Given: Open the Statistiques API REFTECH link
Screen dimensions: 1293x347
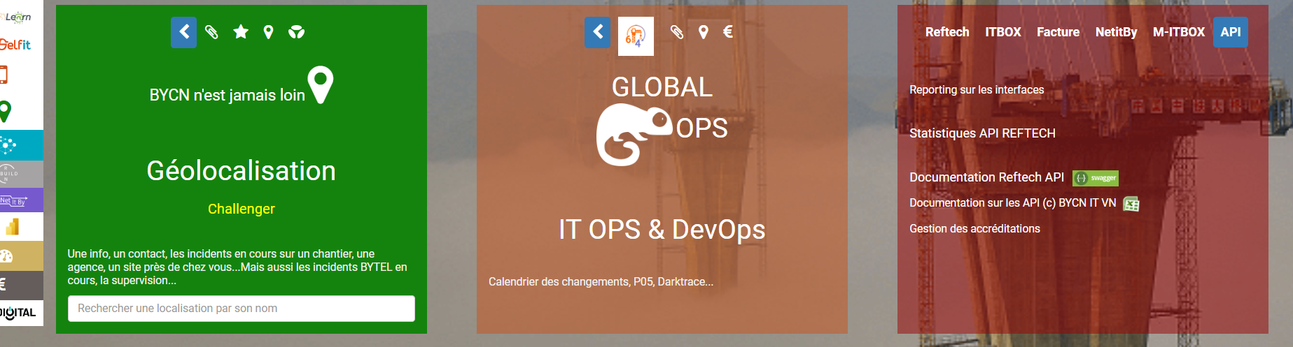Looking at the screenshot, I should (982, 133).
